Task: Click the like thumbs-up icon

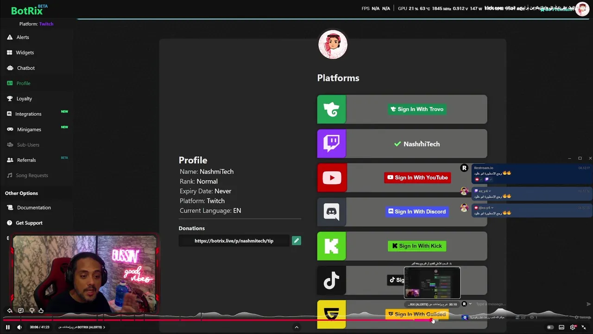Action: click(x=41, y=310)
